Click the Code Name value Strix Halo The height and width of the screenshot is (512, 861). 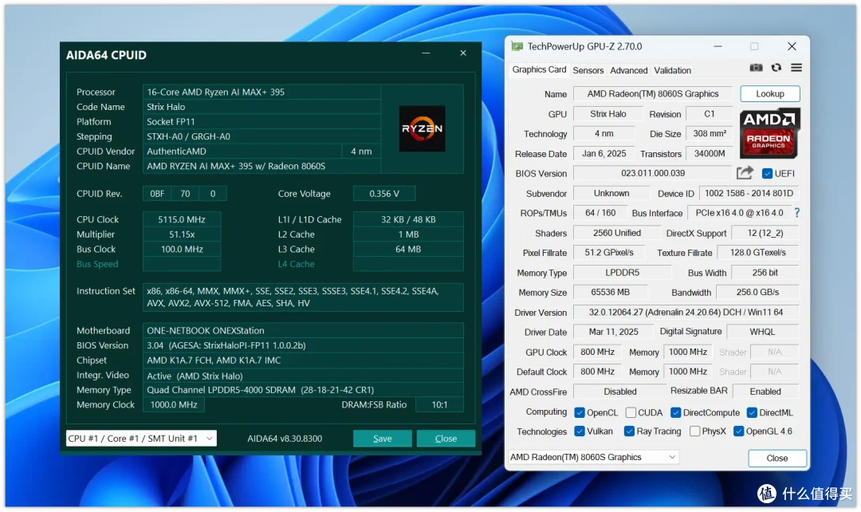[261, 107]
